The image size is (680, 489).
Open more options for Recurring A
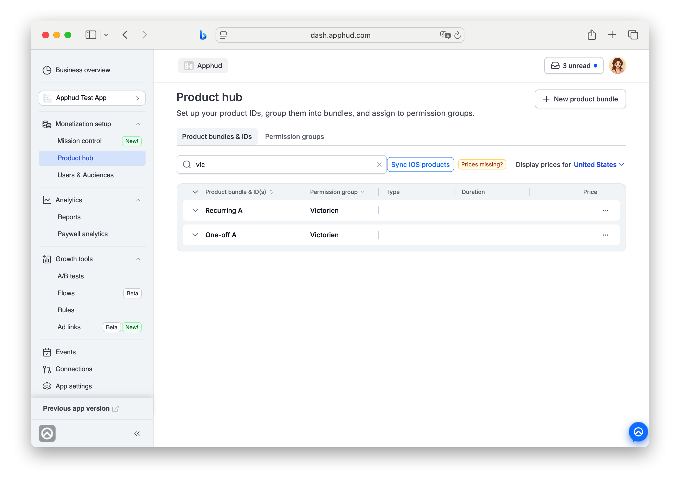pyautogui.click(x=605, y=211)
